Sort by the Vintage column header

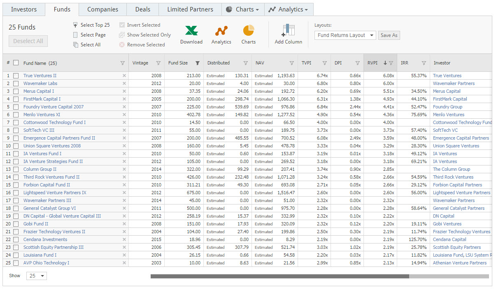140,63
